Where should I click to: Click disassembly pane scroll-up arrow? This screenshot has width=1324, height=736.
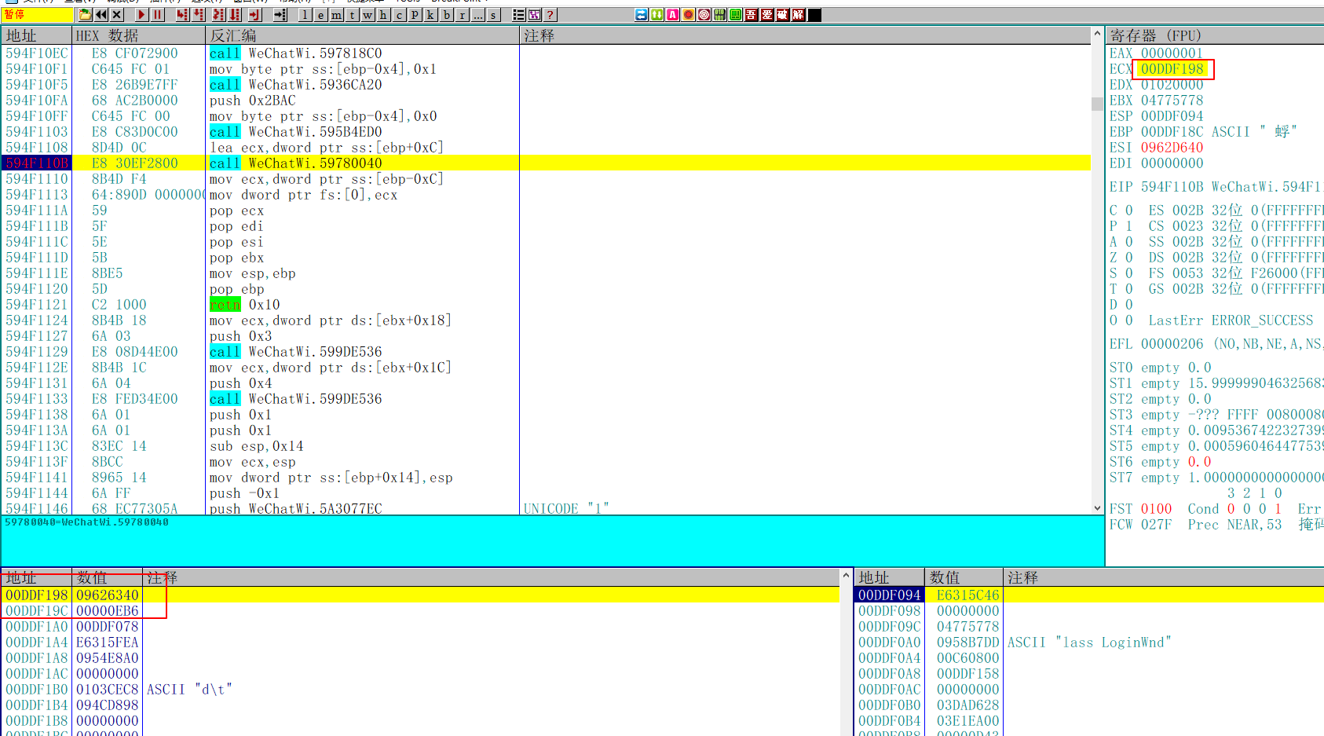click(x=1097, y=35)
